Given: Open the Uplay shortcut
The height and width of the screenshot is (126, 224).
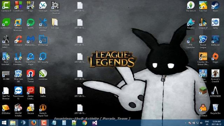Looking at the screenshot, I should pos(215,24).
